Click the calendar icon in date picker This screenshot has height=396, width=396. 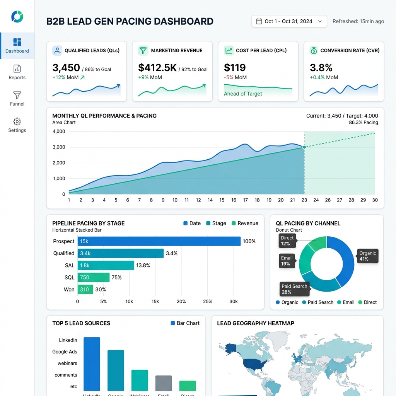259,21
